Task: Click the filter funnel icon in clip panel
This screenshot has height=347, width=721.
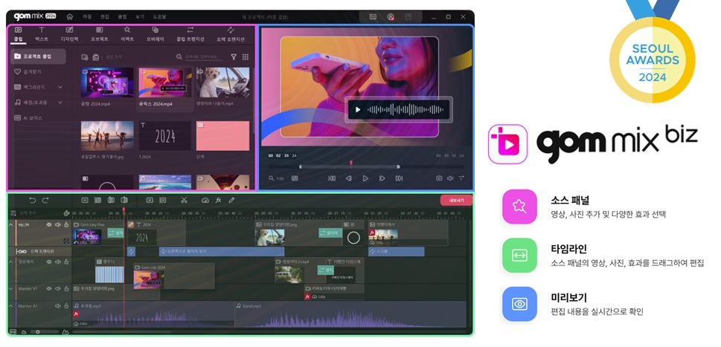Action: [234, 56]
